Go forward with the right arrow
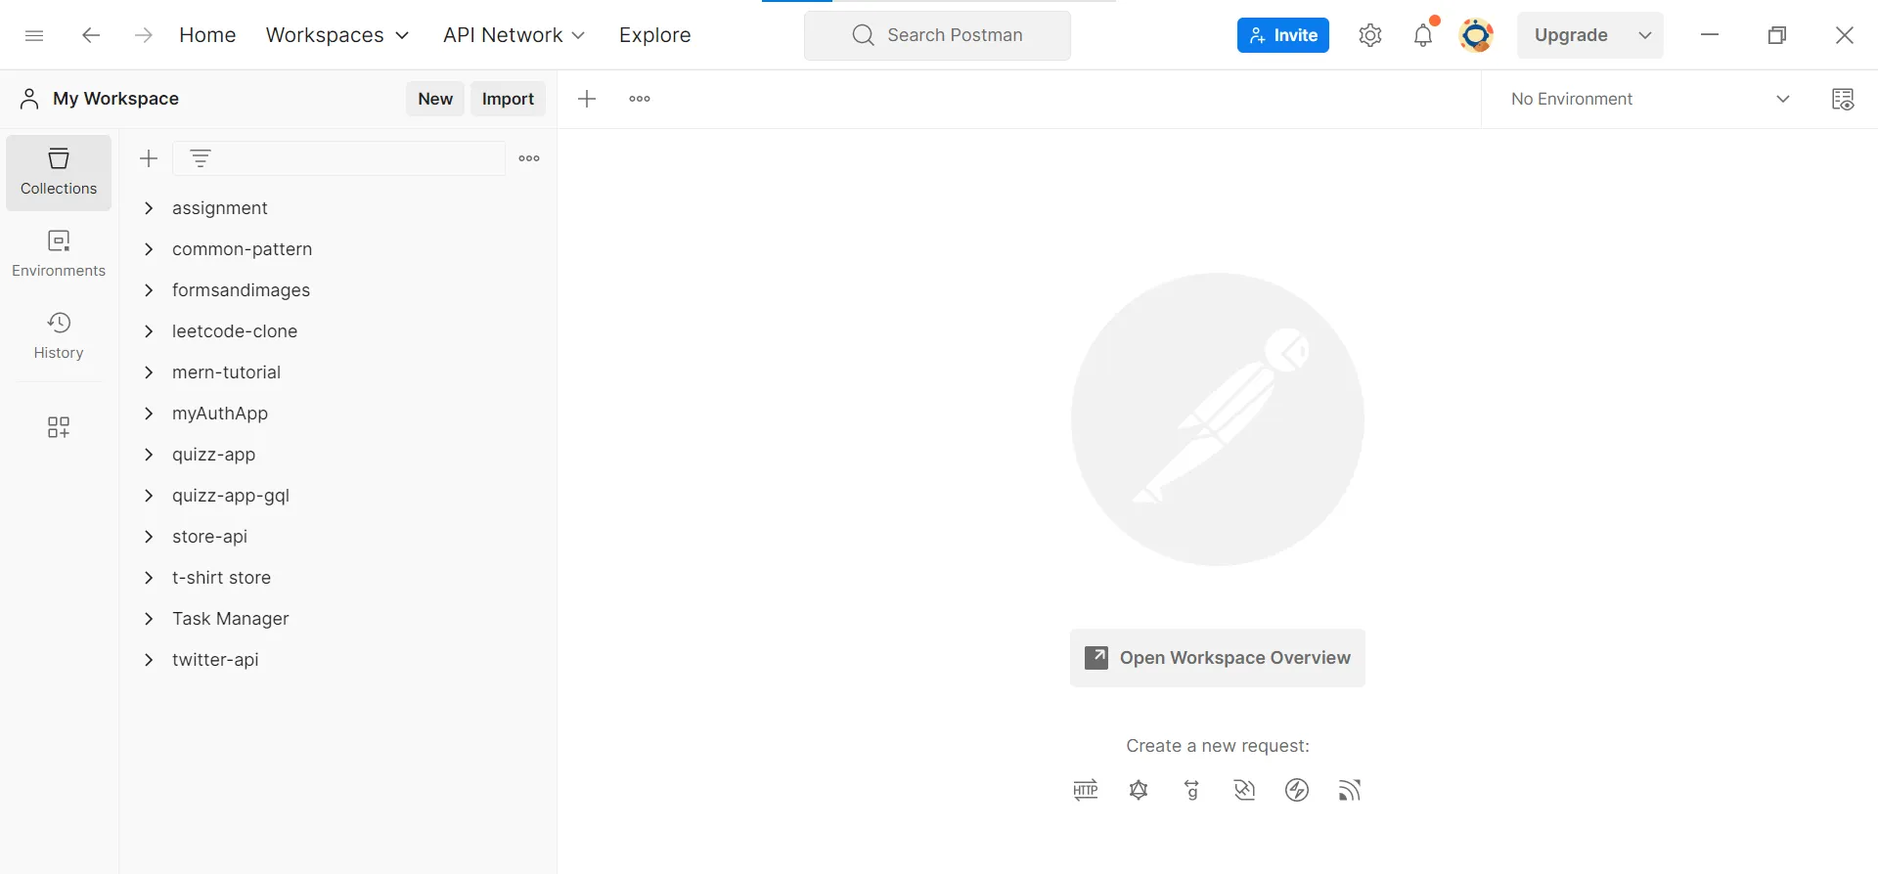This screenshot has width=1878, height=874. pos(144,35)
